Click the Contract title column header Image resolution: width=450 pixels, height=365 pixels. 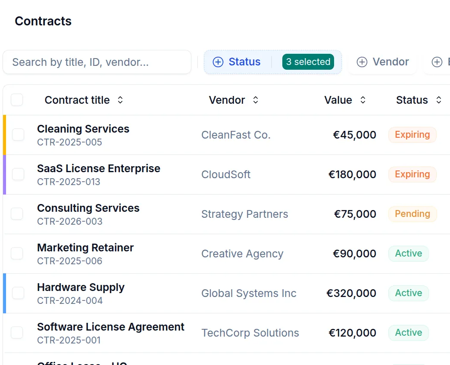pyautogui.click(x=77, y=100)
